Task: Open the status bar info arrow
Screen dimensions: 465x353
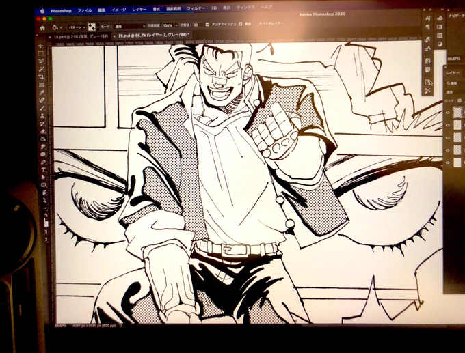Action: 121,326
